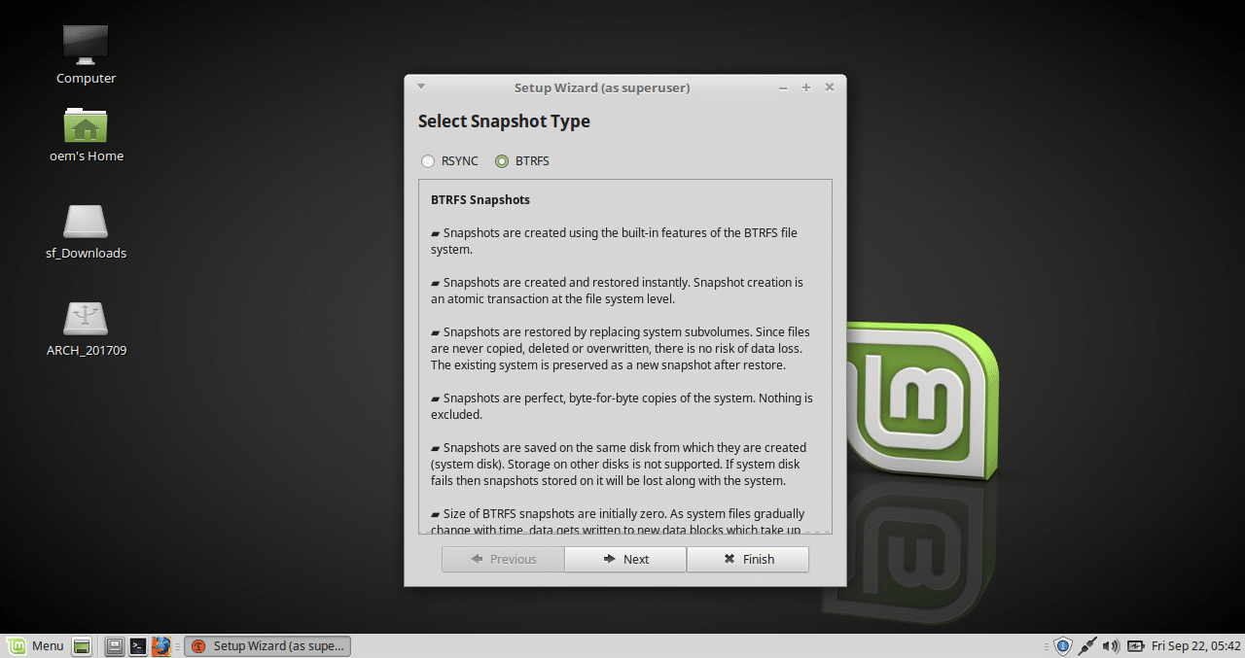
Task: Open the window menu disclosure triangle
Action: click(x=420, y=86)
